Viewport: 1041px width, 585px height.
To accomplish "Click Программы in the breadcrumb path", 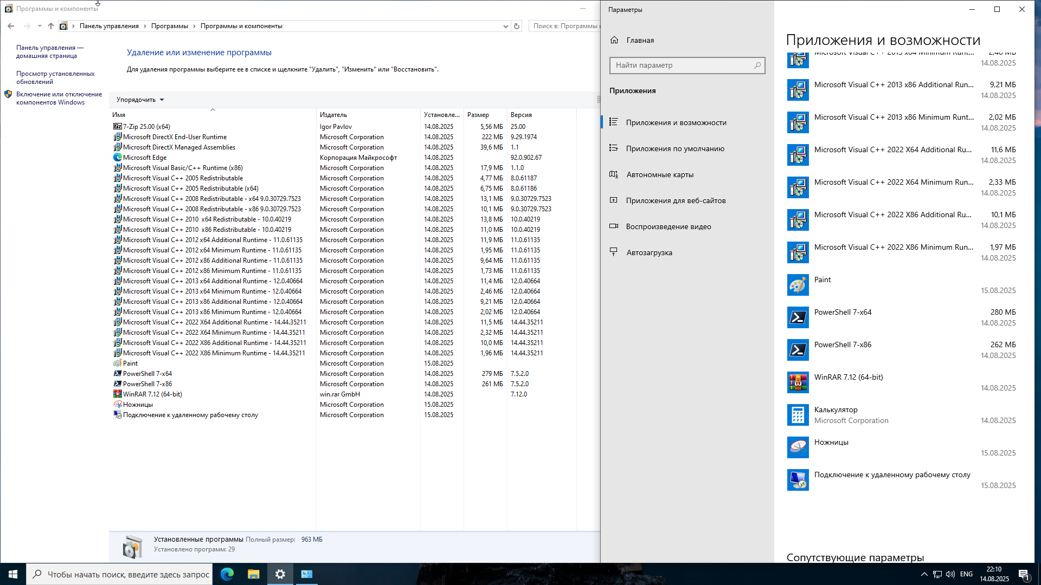I will pos(169,26).
